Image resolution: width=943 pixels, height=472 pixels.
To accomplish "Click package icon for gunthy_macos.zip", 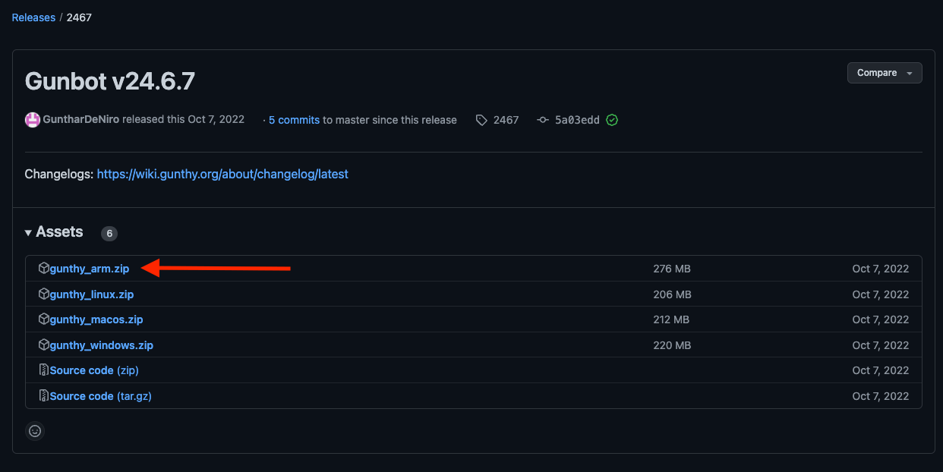I will [x=44, y=319].
